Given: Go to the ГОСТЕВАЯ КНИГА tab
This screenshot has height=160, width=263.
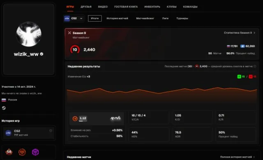Looking at the screenshot, I should pos(126,7).
